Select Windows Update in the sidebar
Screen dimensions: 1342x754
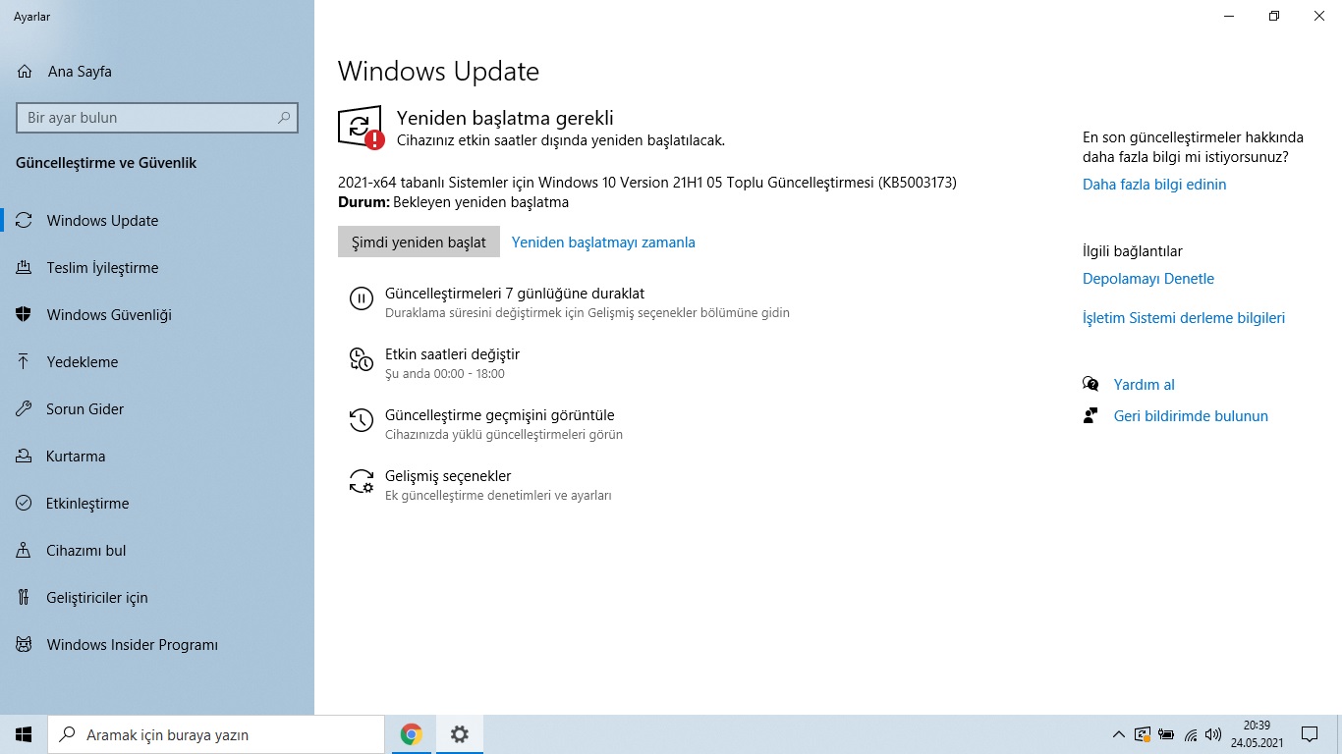click(157, 221)
